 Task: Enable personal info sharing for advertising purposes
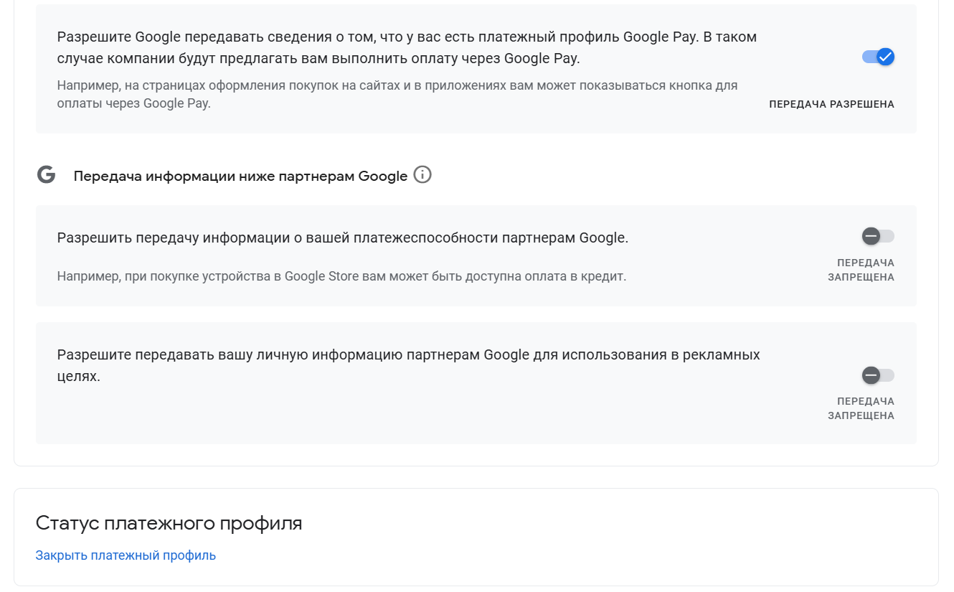click(878, 375)
